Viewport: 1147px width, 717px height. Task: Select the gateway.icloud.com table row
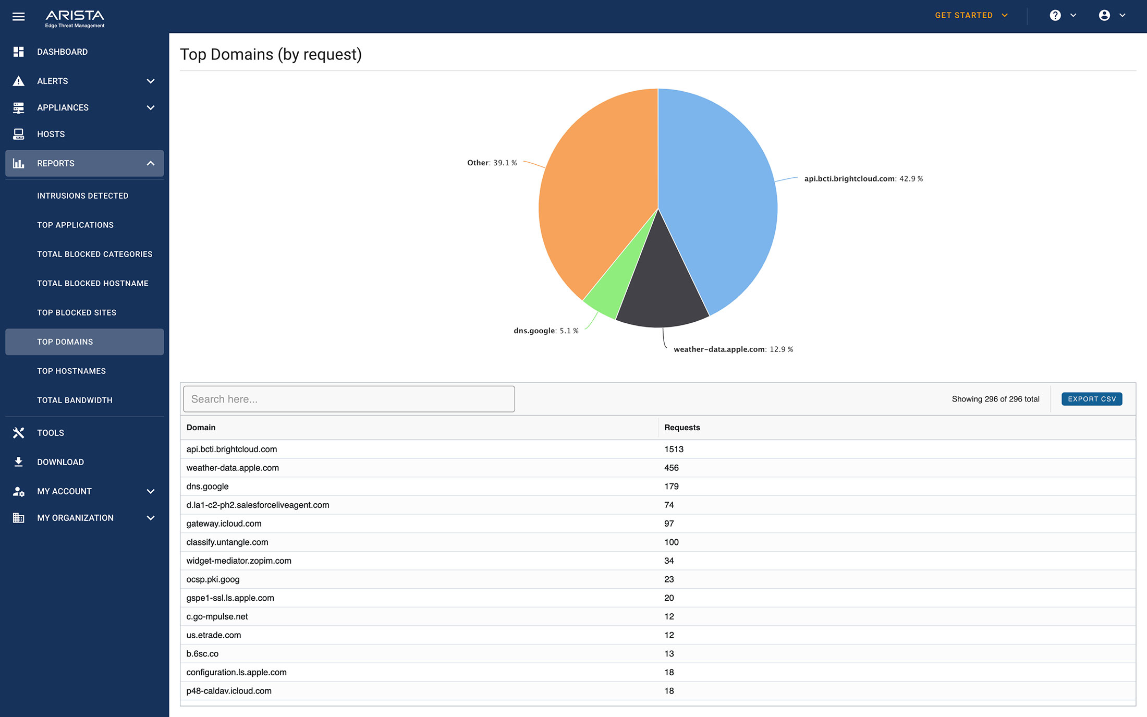point(658,524)
